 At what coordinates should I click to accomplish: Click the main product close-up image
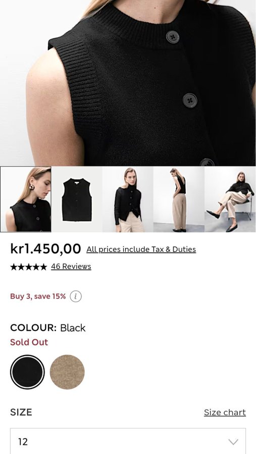coord(128,83)
